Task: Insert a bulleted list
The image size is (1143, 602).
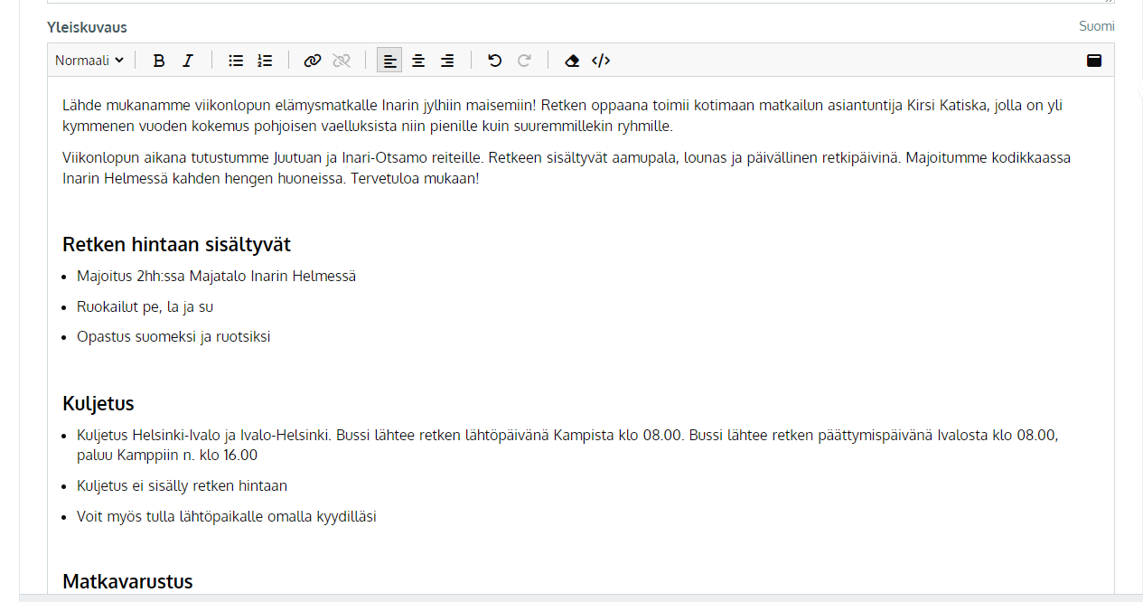Action: [236, 61]
